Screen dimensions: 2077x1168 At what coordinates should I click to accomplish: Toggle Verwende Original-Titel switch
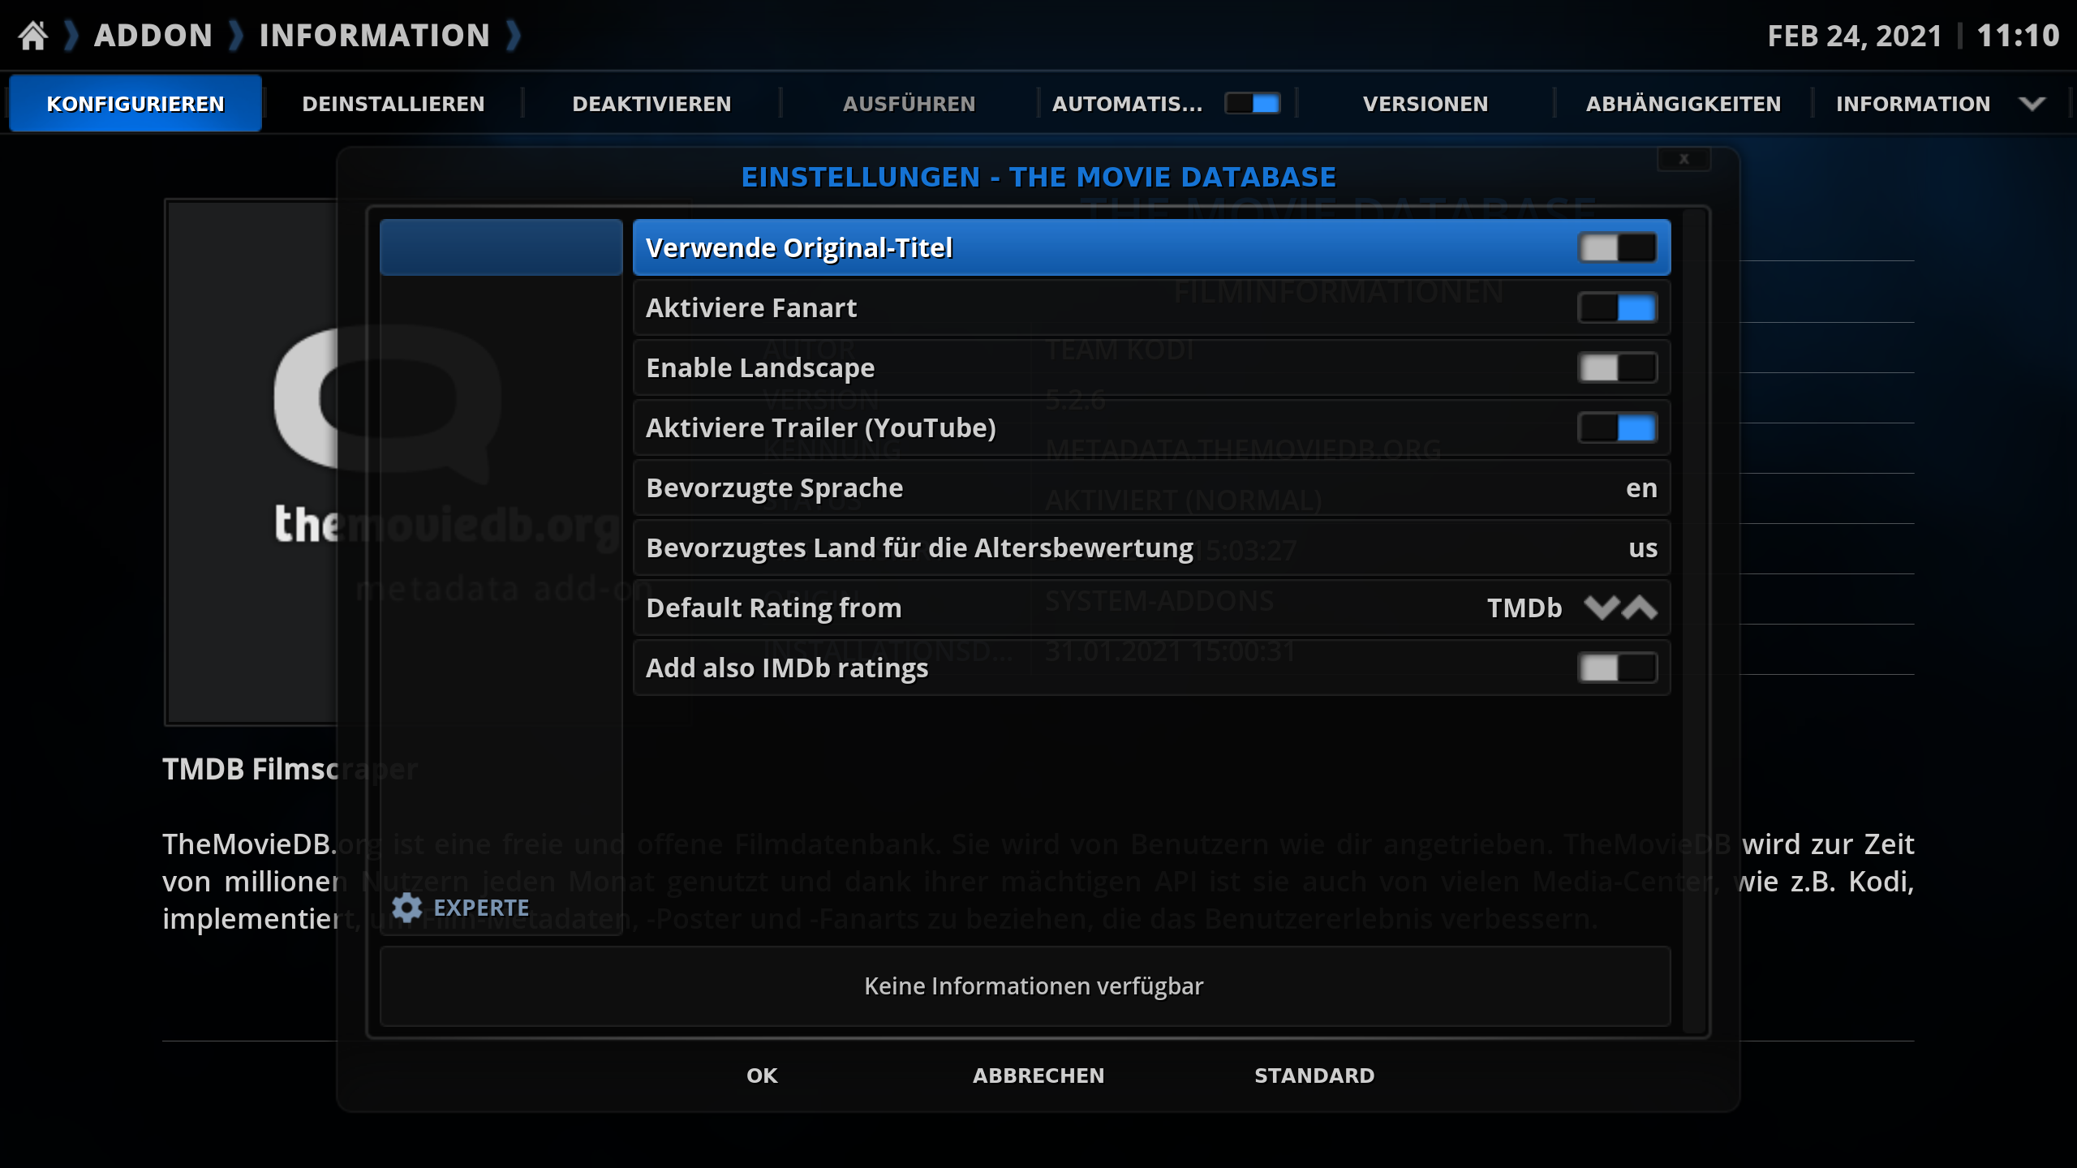pyautogui.click(x=1617, y=247)
